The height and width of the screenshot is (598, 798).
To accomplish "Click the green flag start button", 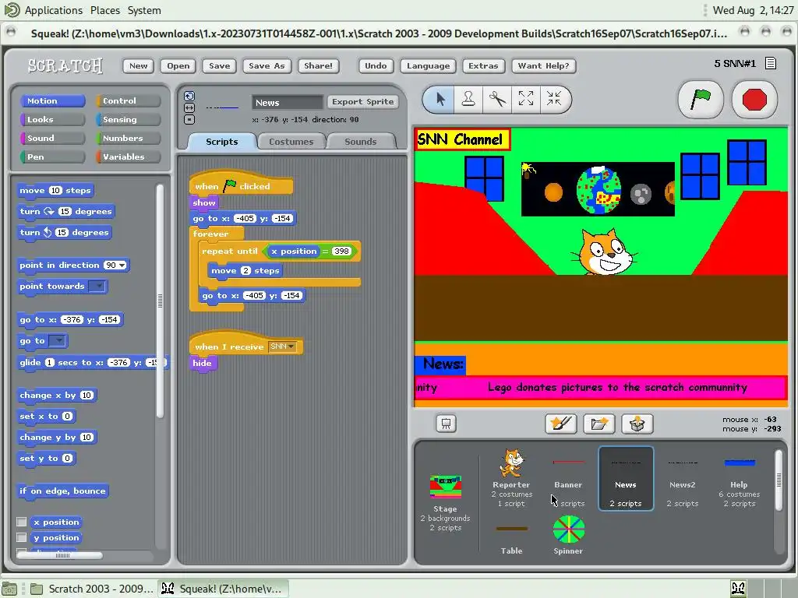I will 701,99.
